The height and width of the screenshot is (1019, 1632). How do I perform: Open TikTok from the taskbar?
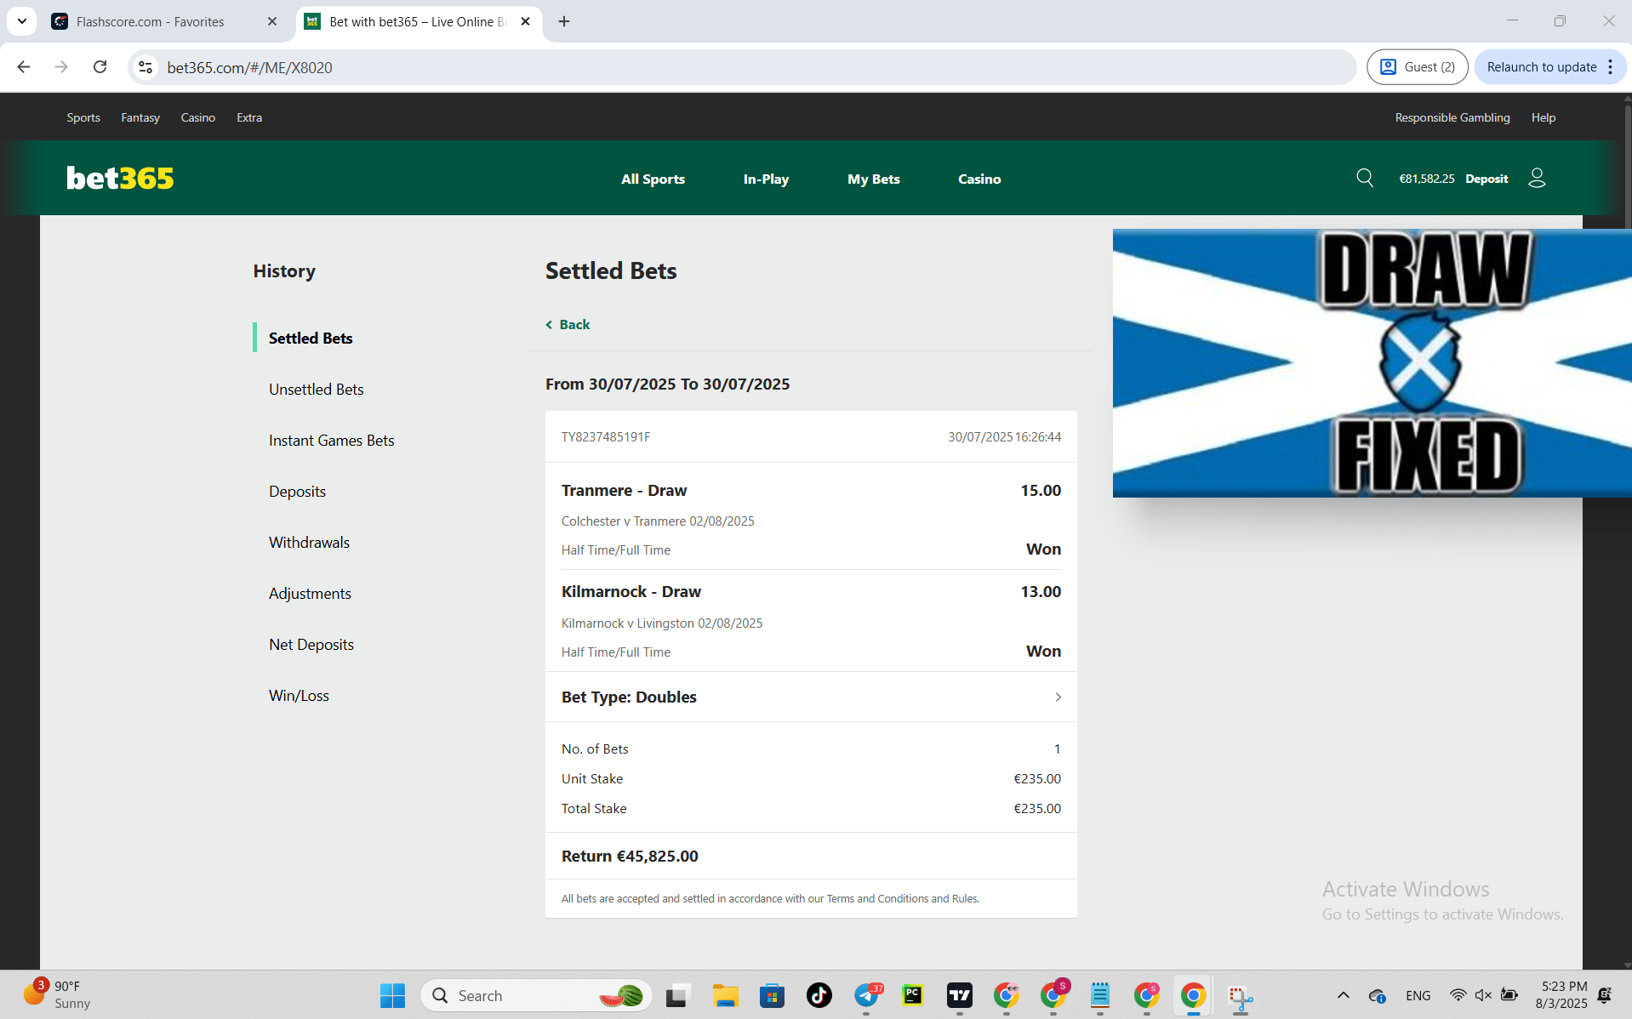pos(819,995)
